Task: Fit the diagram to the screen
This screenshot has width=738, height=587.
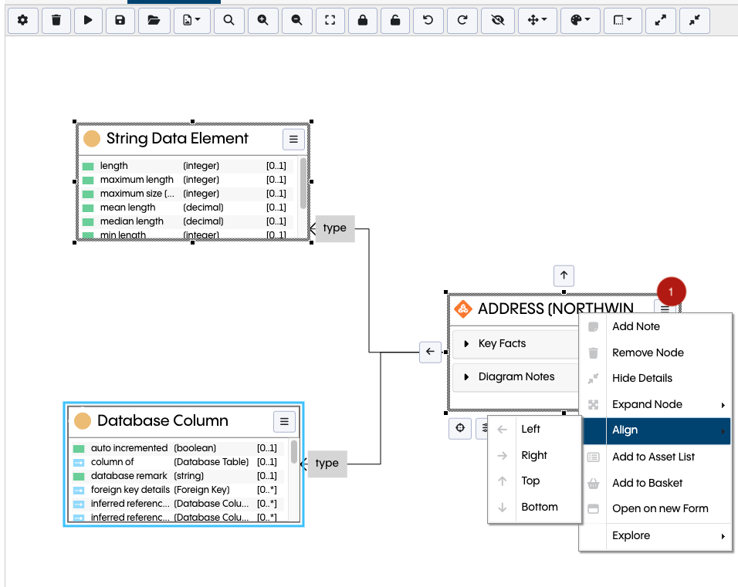Action: pyautogui.click(x=330, y=21)
